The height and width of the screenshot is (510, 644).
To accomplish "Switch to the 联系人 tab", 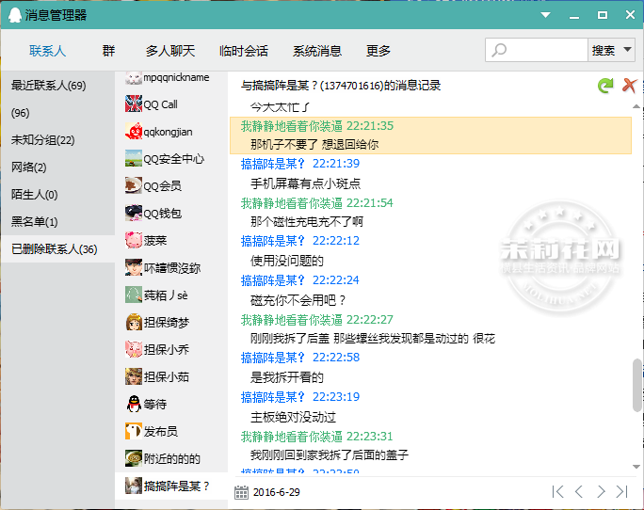I will coord(47,51).
